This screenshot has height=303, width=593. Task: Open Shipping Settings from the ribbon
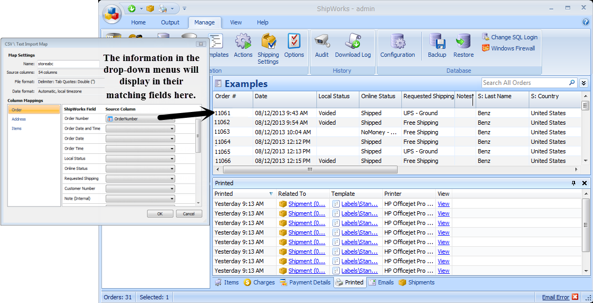point(268,48)
